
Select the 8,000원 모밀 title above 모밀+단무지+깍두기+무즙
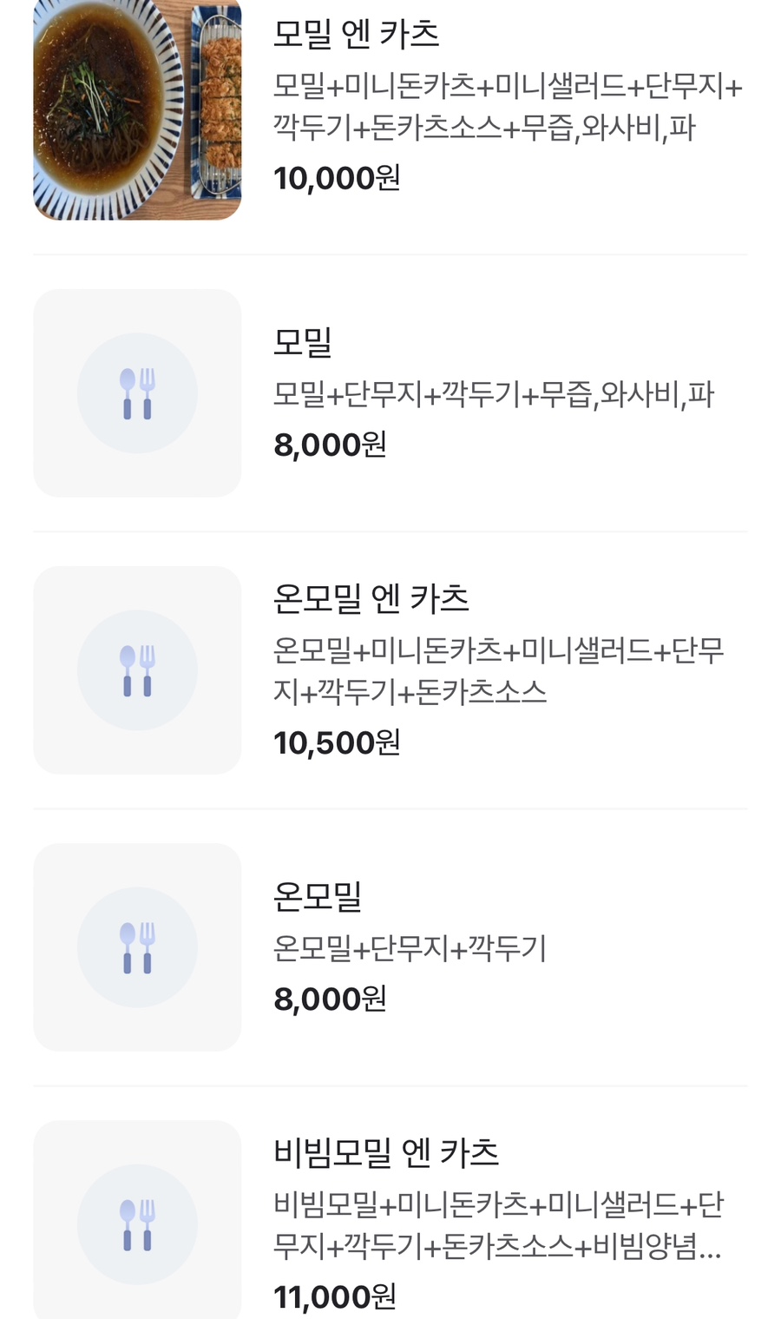click(303, 342)
